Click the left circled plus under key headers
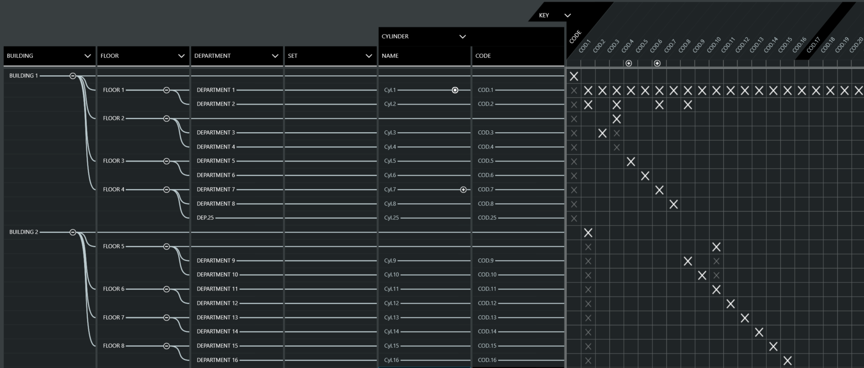The width and height of the screenshot is (864, 368). pos(629,63)
